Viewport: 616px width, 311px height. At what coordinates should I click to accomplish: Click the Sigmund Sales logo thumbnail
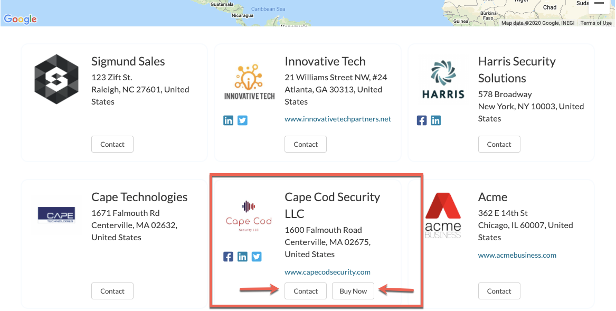(x=56, y=79)
